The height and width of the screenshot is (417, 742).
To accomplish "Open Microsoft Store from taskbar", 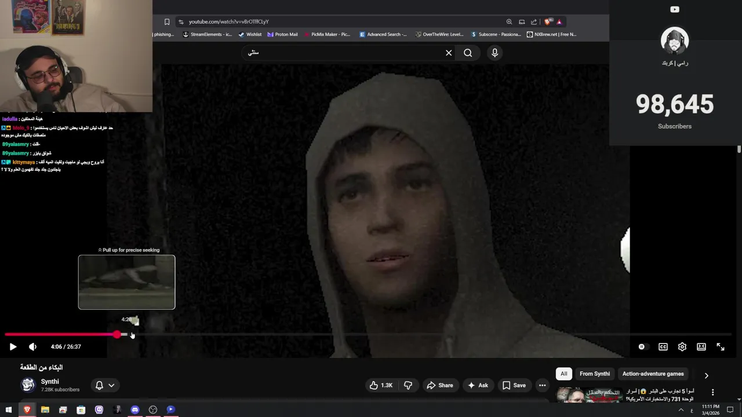I will tap(81, 409).
